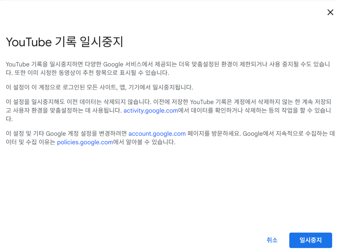Confirm with the blue 일시중지 button
The image size is (337, 252).
[310, 240]
